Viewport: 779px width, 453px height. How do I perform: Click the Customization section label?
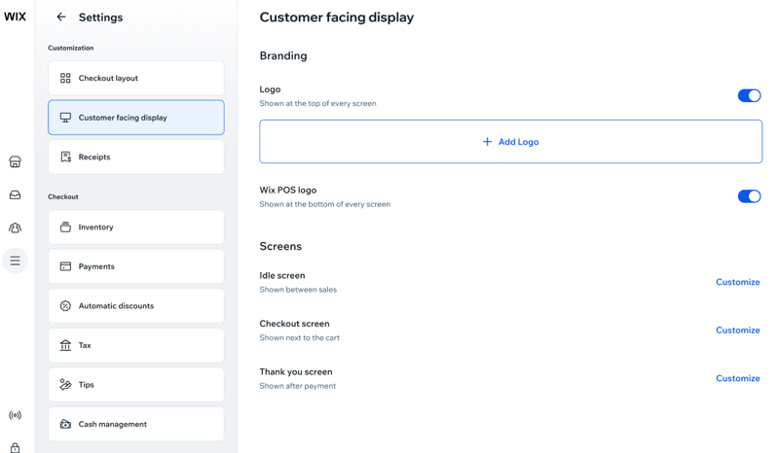[70, 48]
